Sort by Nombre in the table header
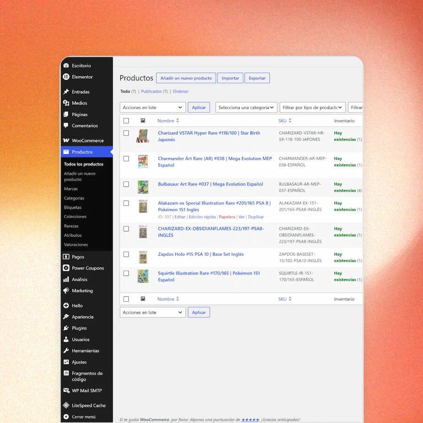Image resolution: width=423 pixels, height=423 pixels. click(168, 121)
